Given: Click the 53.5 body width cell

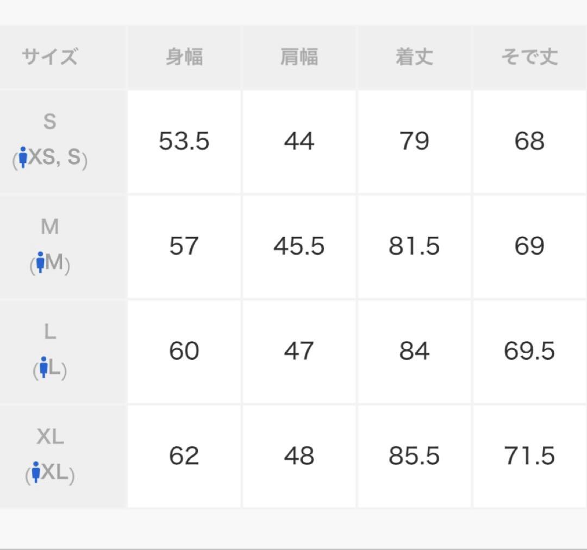Looking at the screenshot, I should click(184, 142).
